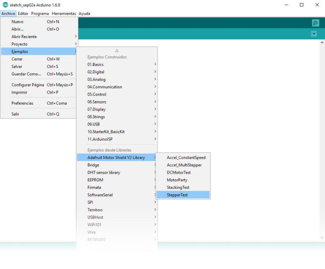Select Nuevo to create new sketch
The width and height of the screenshot is (325, 269).
click(x=17, y=22)
